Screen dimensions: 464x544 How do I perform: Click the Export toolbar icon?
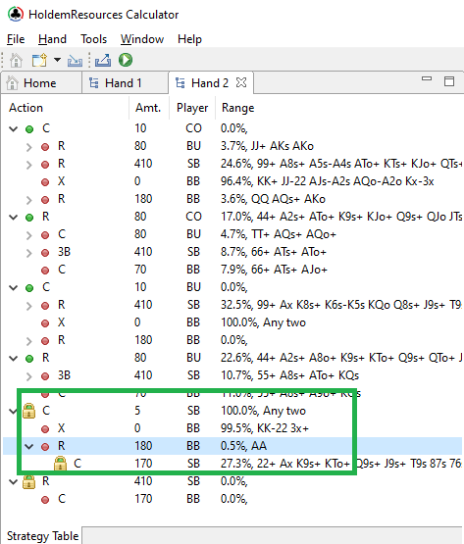(103, 60)
